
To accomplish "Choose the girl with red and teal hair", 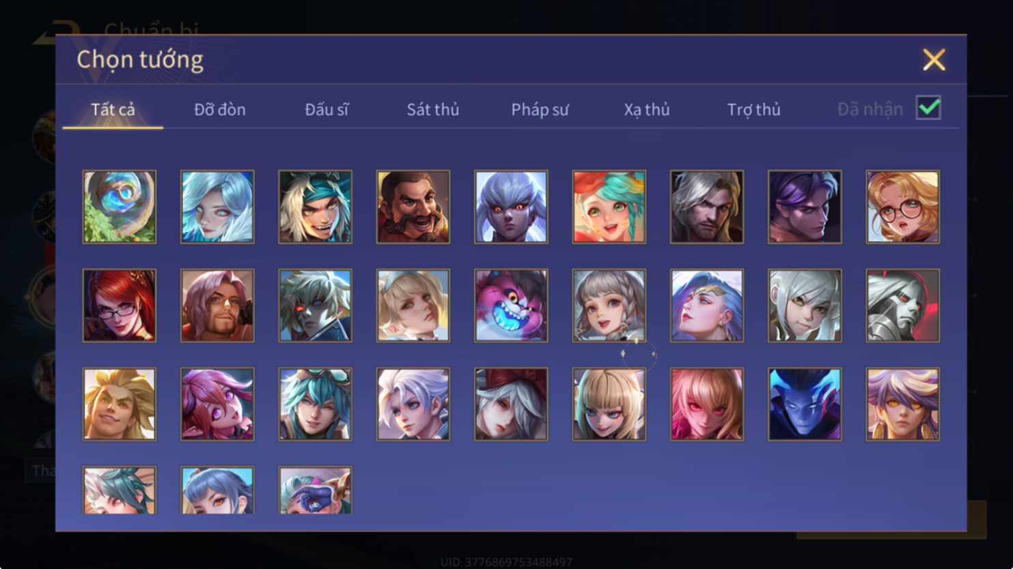I will tap(609, 207).
